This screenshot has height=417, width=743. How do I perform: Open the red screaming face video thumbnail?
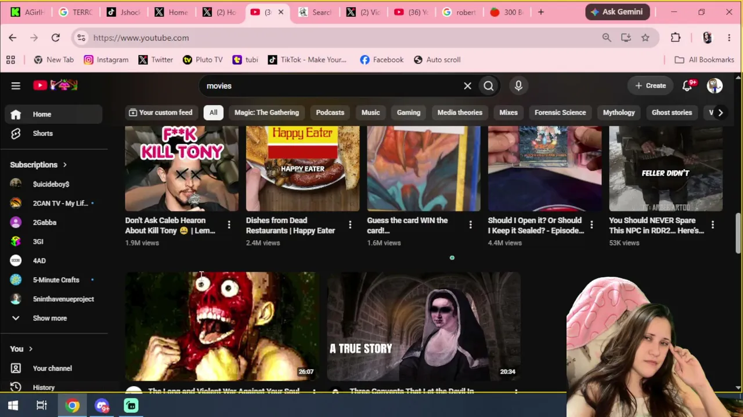(x=222, y=326)
